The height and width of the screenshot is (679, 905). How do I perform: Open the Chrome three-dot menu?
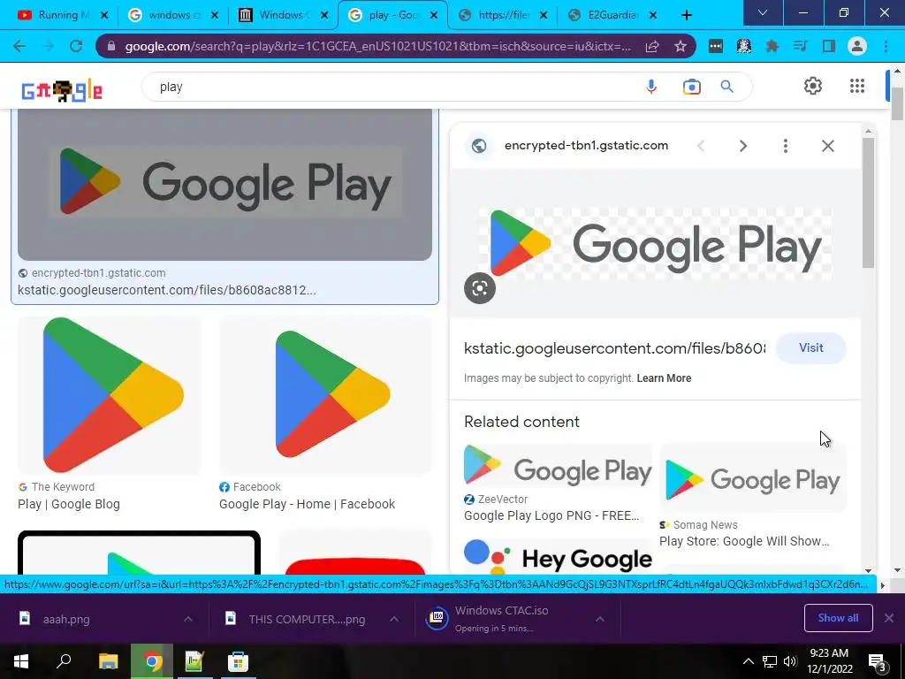point(886,46)
